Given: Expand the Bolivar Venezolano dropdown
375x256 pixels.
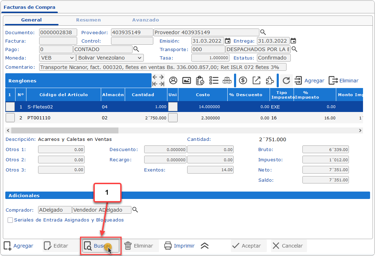Looking at the screenshot, I should [x=110, y=58].
